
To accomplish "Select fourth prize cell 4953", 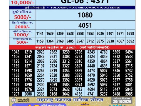I will [90, 34].
